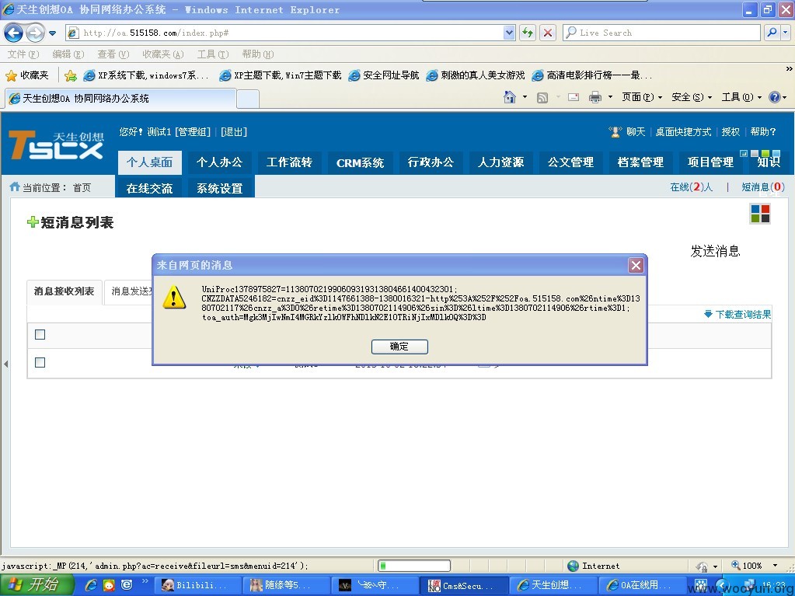Select the 系统设置 navigation tab
The width and height of the screenshot is (795, 596).
(219, 188)
